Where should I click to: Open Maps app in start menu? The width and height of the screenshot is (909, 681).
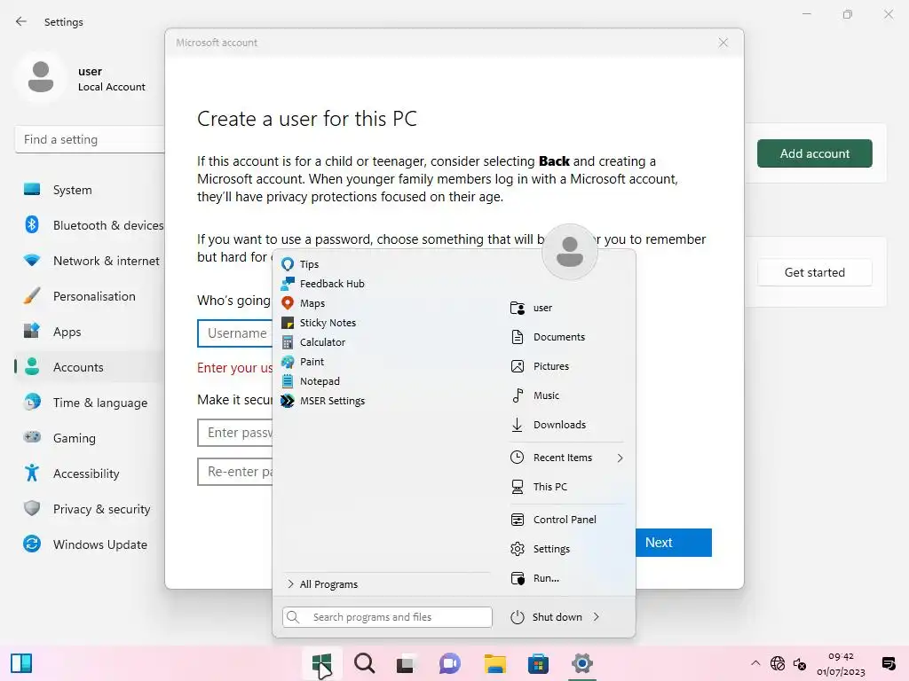(303, 303)
